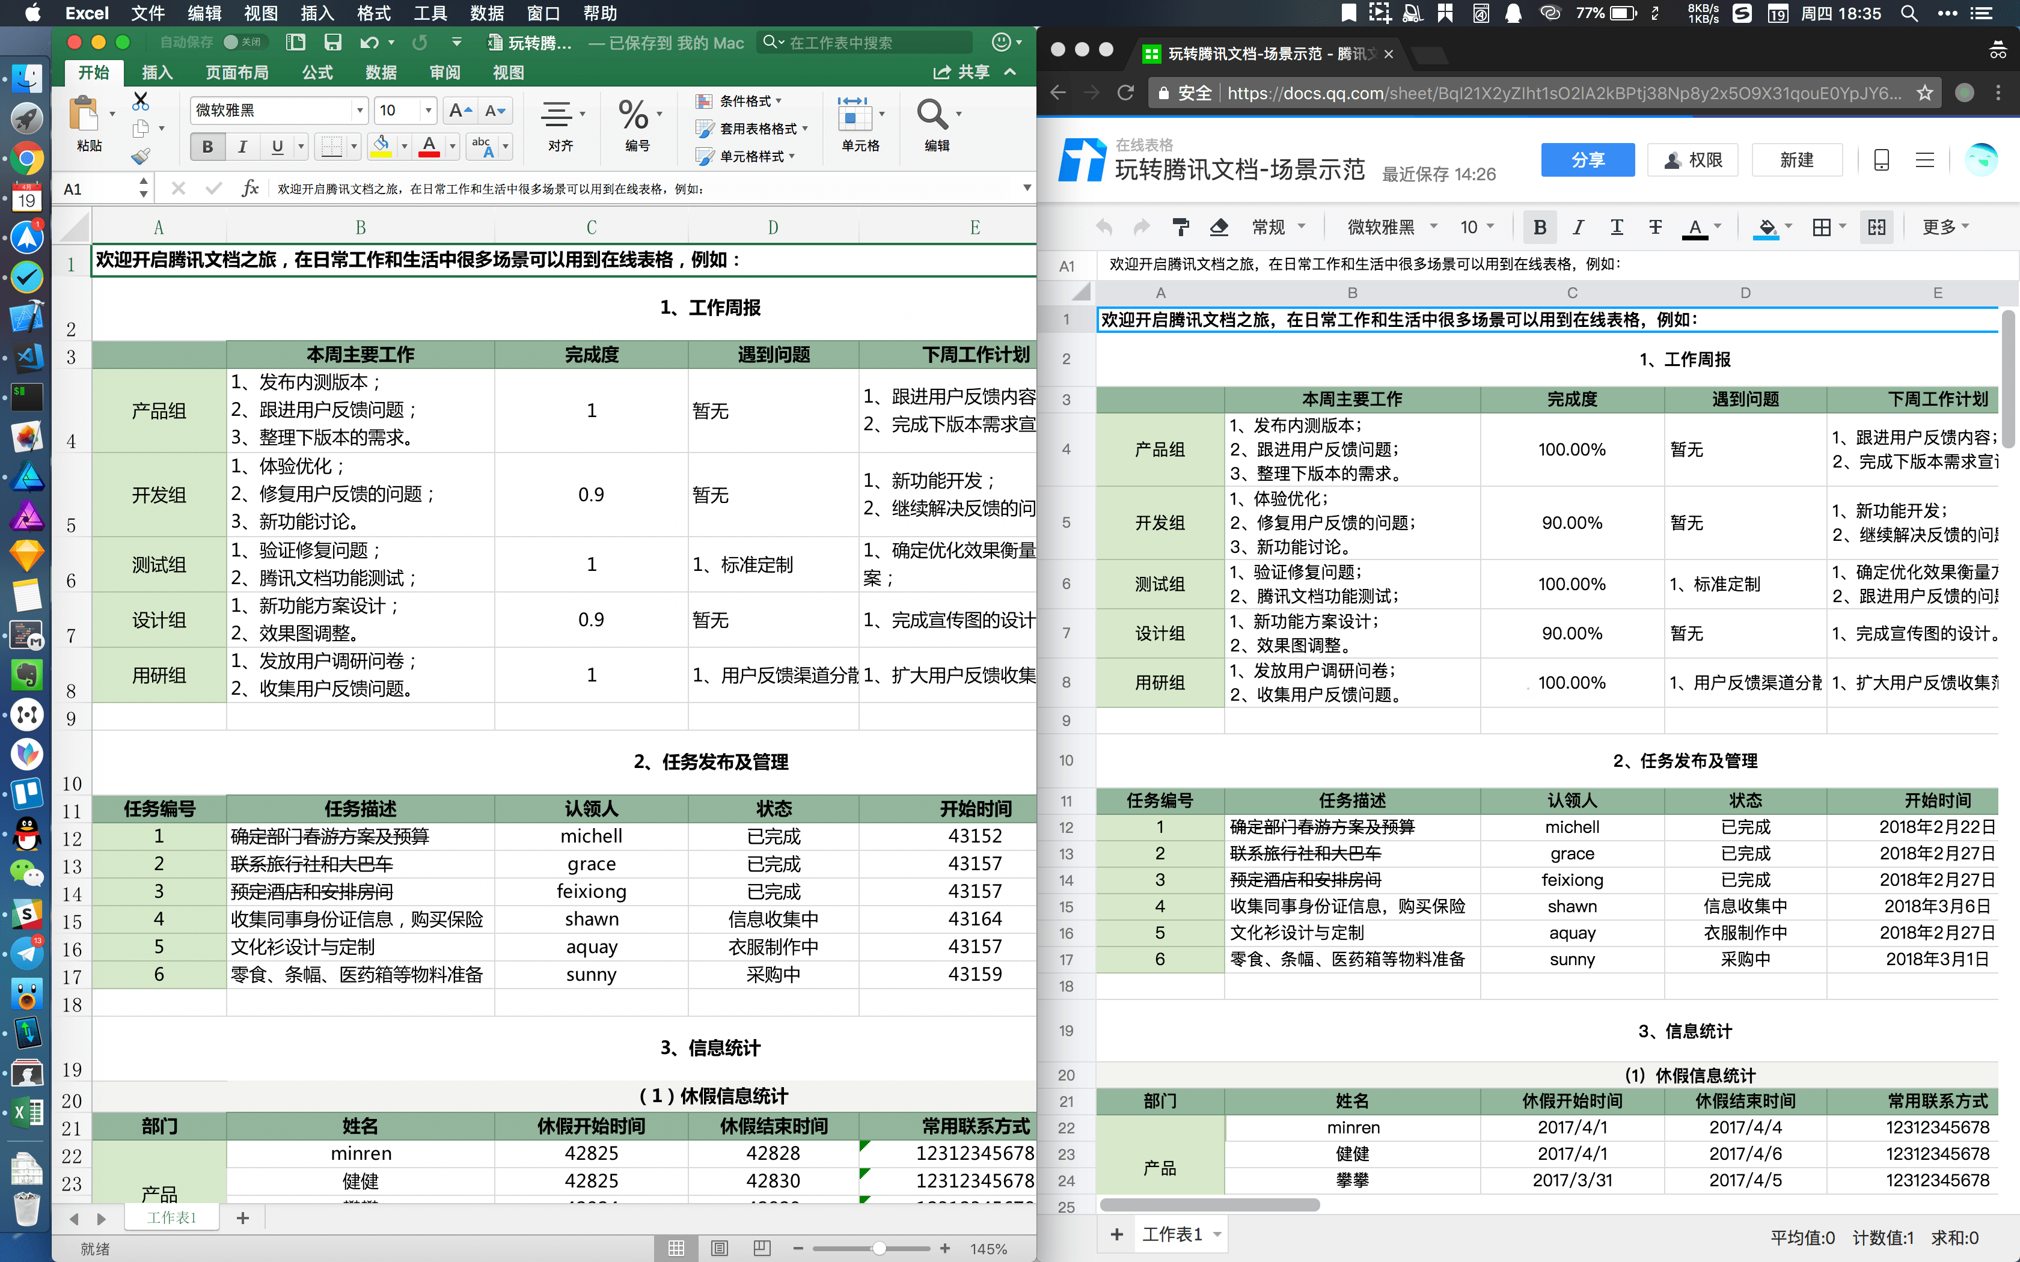The width and height of the screenshot is (2020, 1262).
Task: Bookmark page with the star icon in Chrome
Action: [x=1925, y=93]
